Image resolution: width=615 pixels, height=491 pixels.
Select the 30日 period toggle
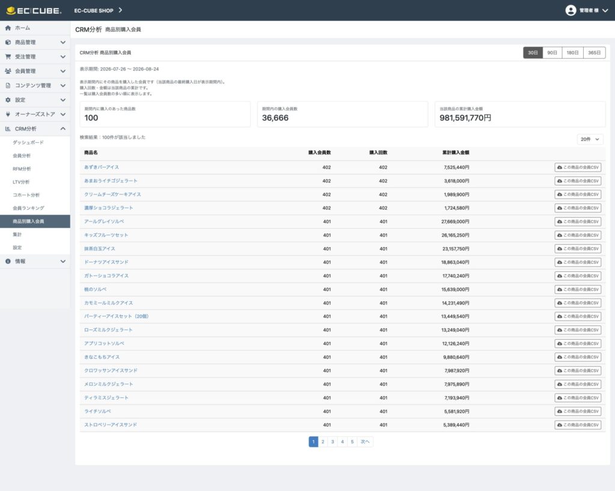pos(533,52)
